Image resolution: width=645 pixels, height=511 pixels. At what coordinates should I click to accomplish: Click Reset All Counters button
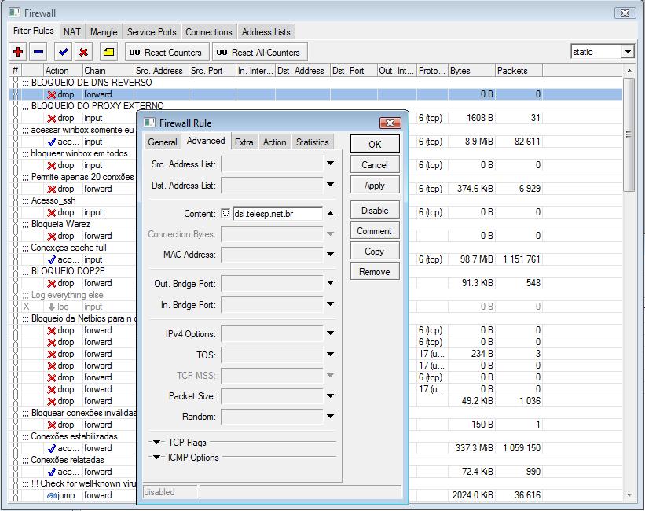[258, 53]
